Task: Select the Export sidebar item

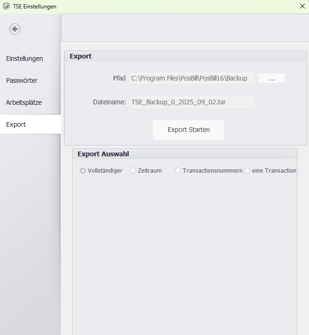Action: [16, 124]
